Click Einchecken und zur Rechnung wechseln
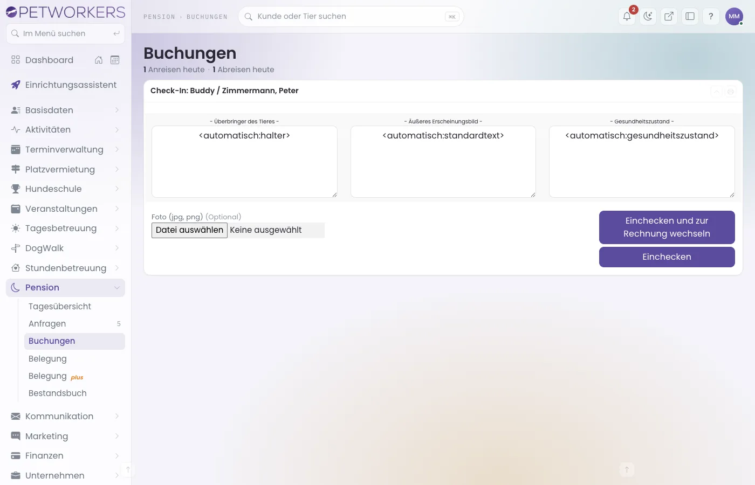The height and width of the screenshot is (485, 755). coord(667,227)
